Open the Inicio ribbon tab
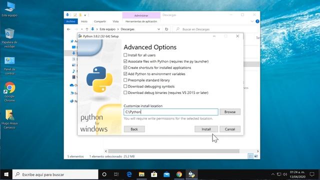Screen dimensions: 320x180 [84, 21]
